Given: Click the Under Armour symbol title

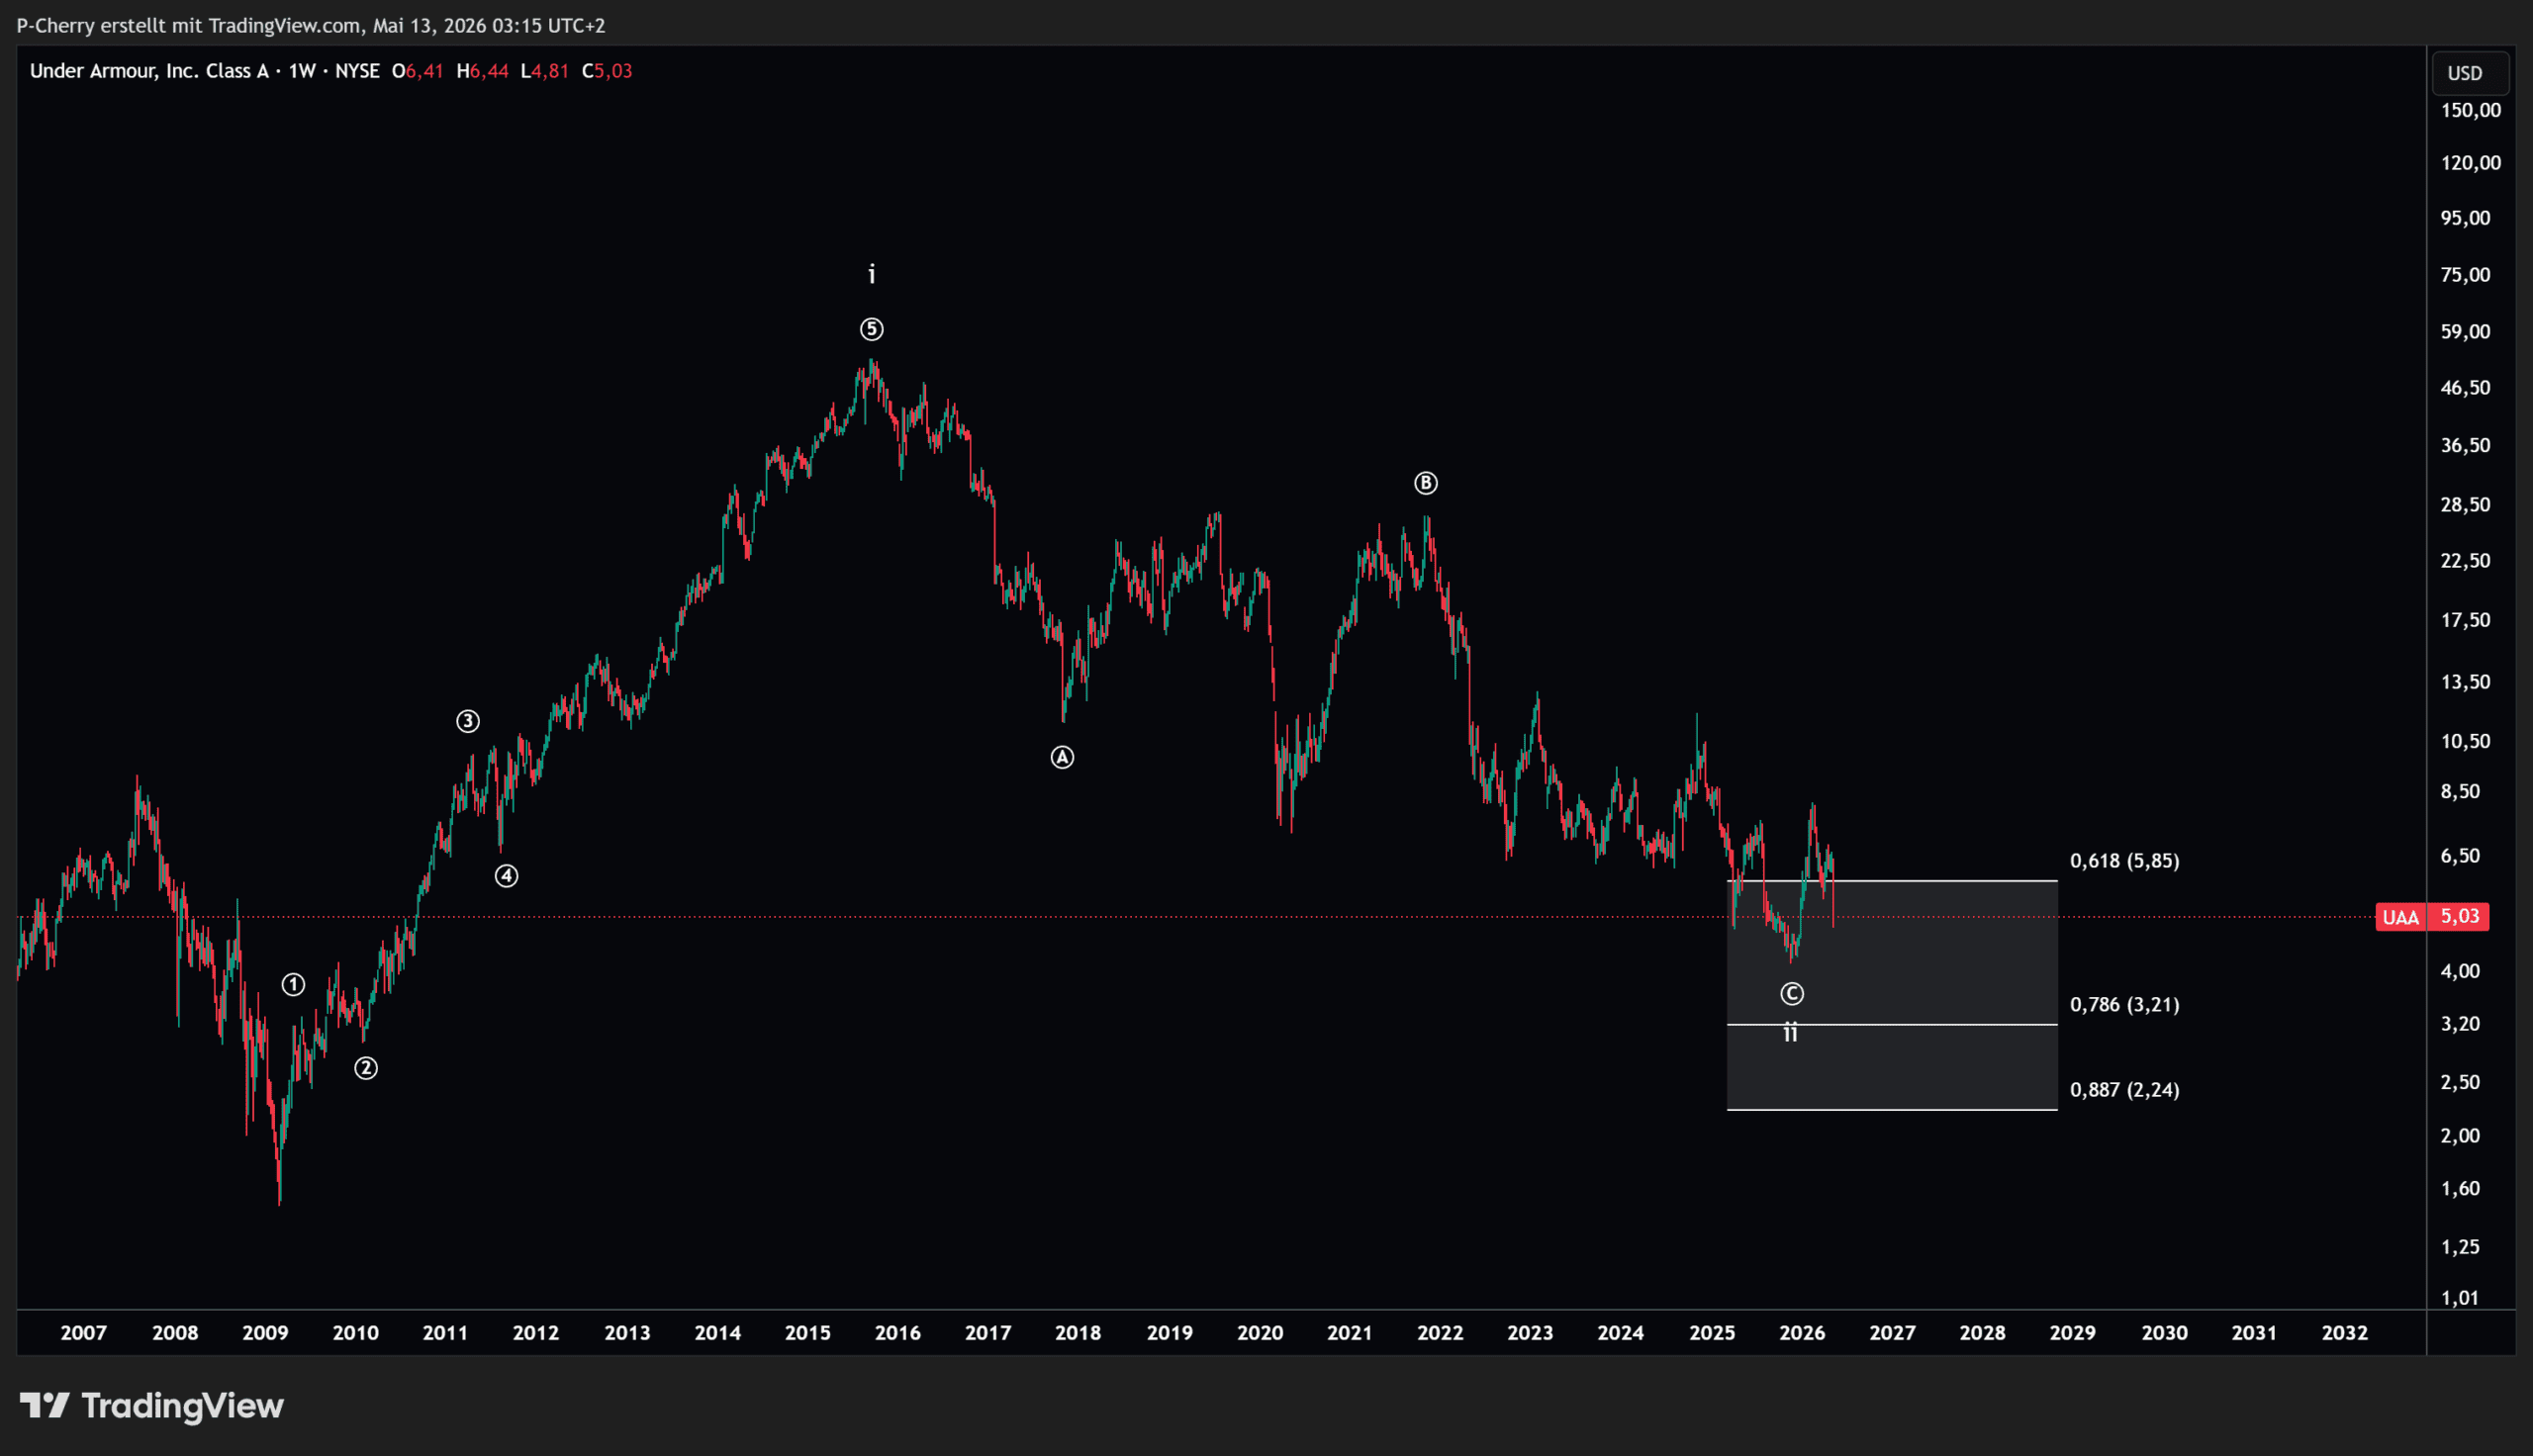Looking at the screenshot, I should point(150,71).
